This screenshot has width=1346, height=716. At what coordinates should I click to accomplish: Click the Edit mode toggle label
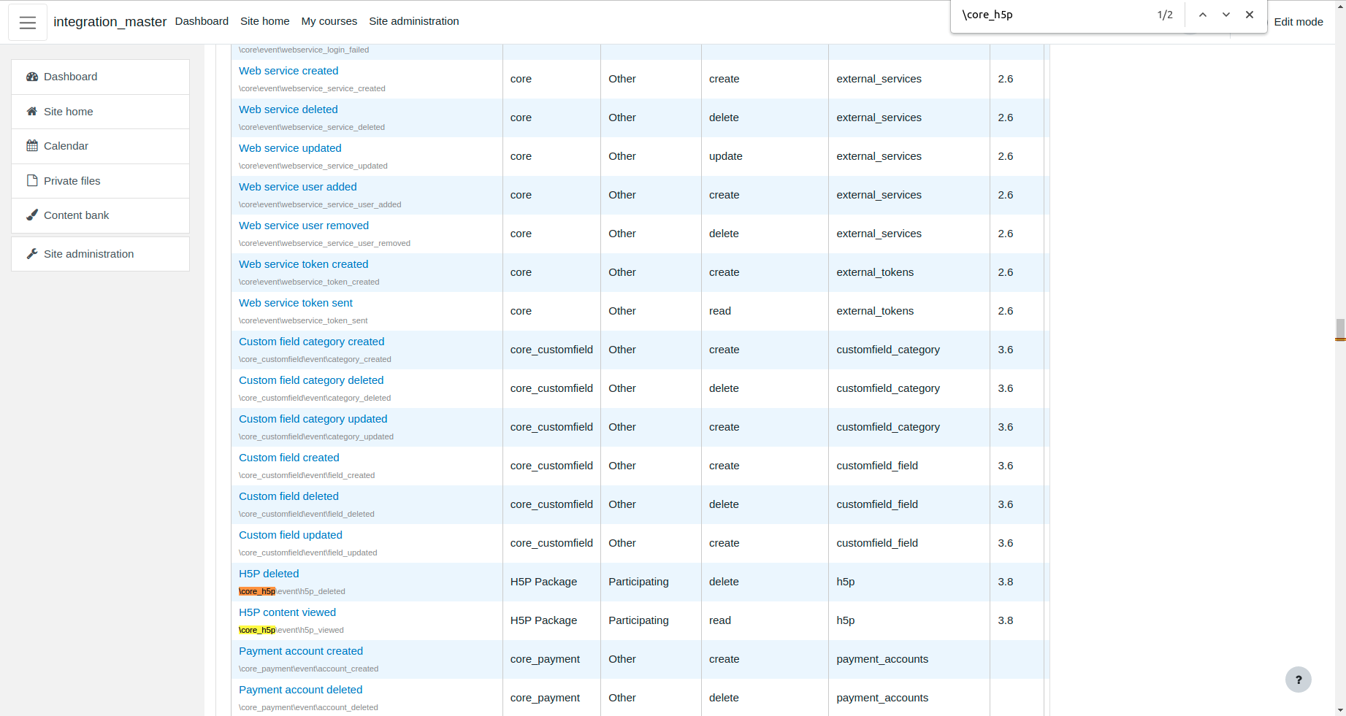tap(1299, 22)
